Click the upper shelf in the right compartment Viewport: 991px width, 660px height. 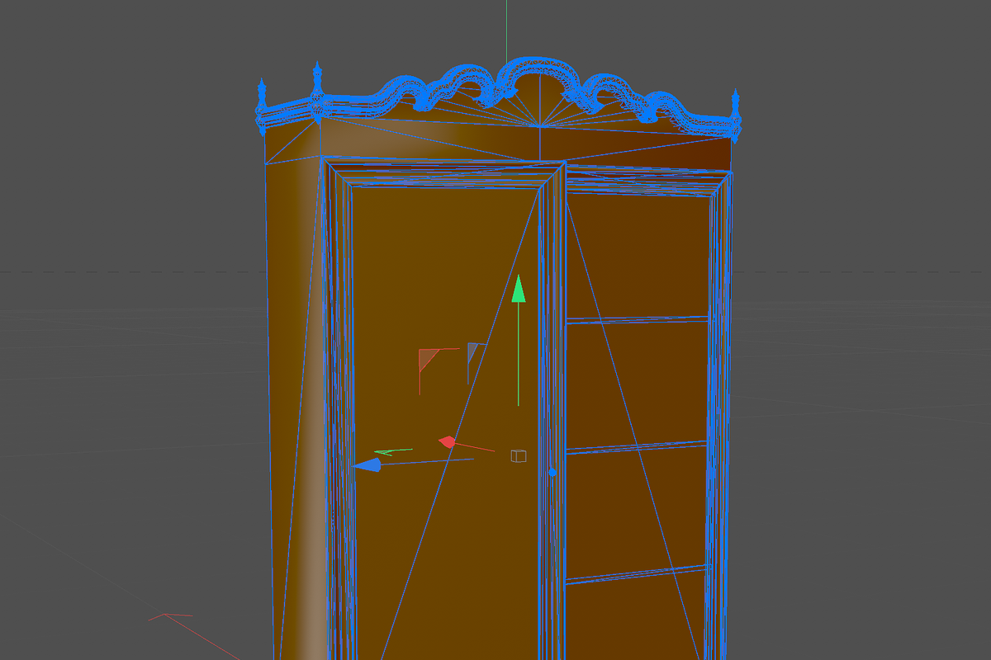638,319
